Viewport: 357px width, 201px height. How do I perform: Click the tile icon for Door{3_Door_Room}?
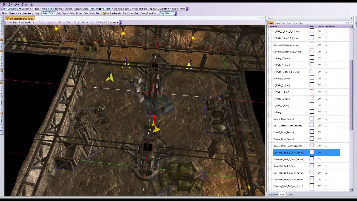tap(312, 132)
